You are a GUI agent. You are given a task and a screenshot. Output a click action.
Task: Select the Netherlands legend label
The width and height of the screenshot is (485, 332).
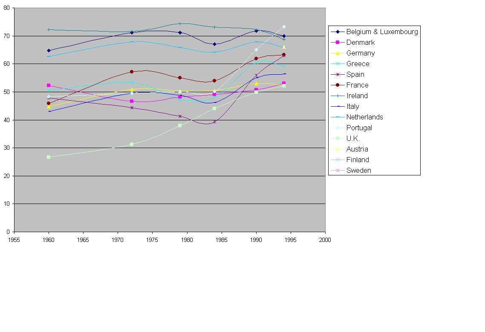click(x=365, y=117)
